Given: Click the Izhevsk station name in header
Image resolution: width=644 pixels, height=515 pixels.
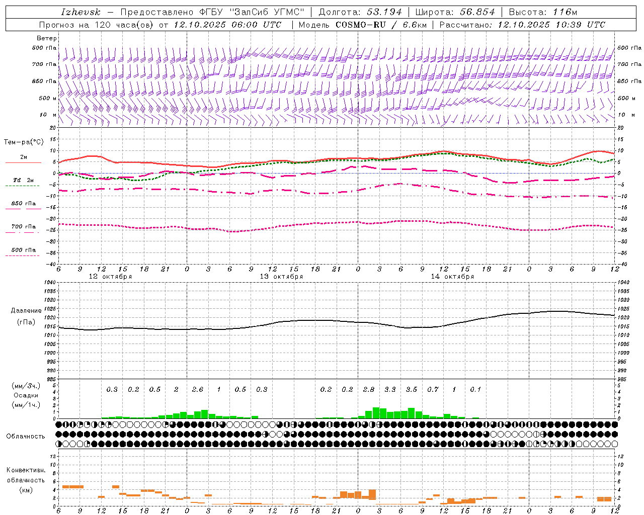Looking at the screenshot, I should (x=80, y=12).
